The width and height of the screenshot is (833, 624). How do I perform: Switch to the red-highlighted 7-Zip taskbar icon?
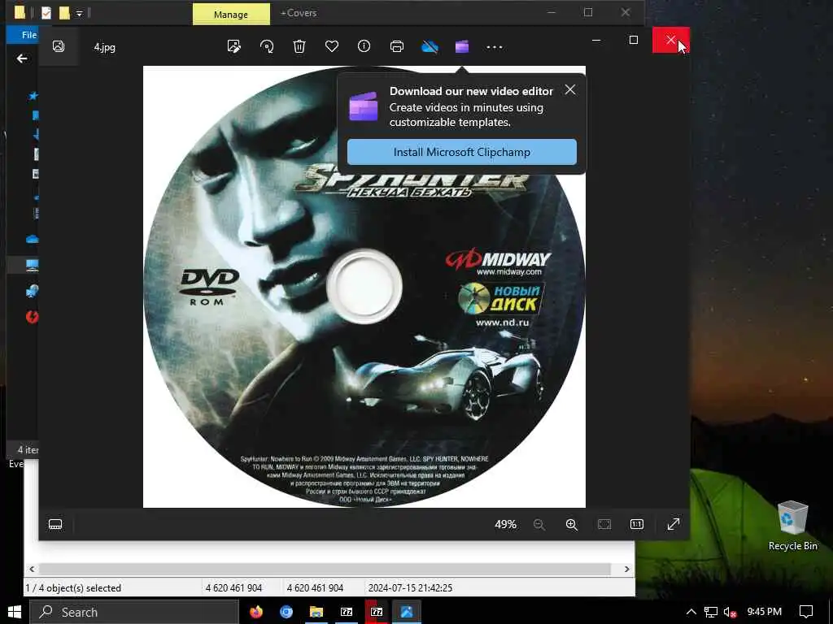click(377, 612)
